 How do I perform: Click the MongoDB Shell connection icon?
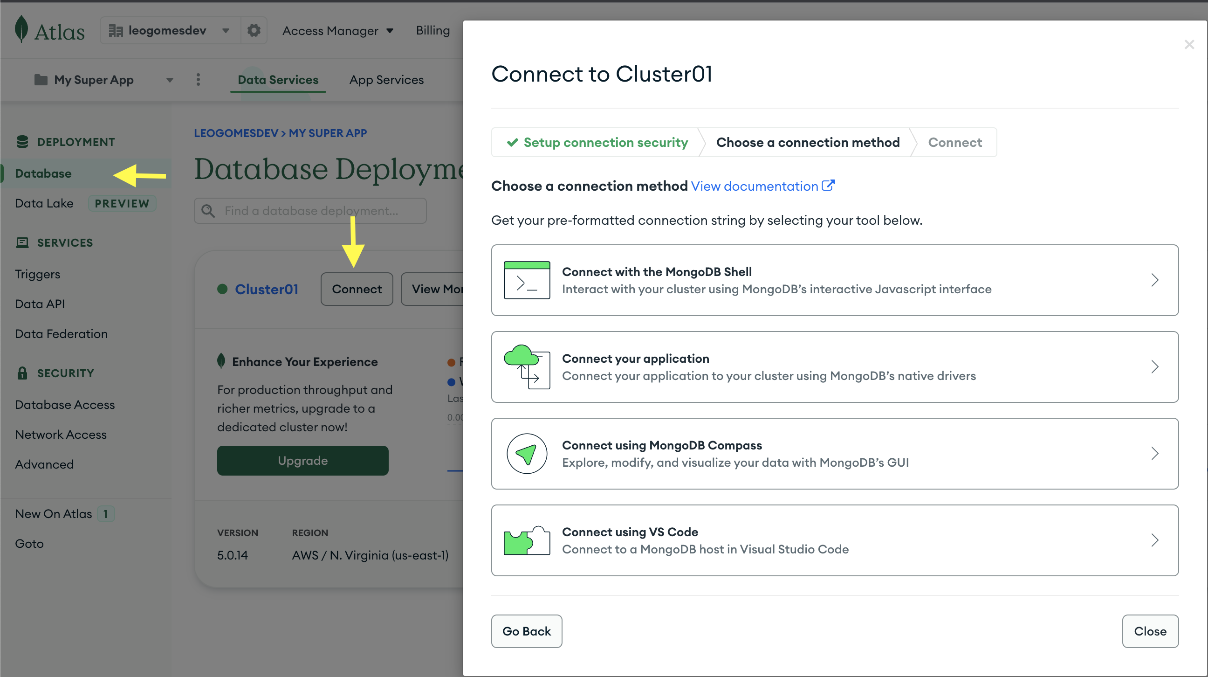[526, 280]
